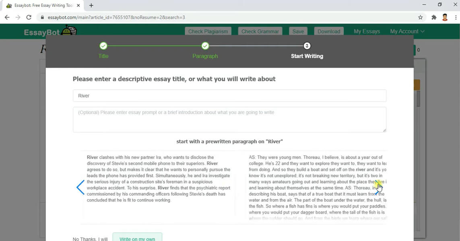
Task: Click the EsssayBot robot logo icon
Action: coord(69,31)
